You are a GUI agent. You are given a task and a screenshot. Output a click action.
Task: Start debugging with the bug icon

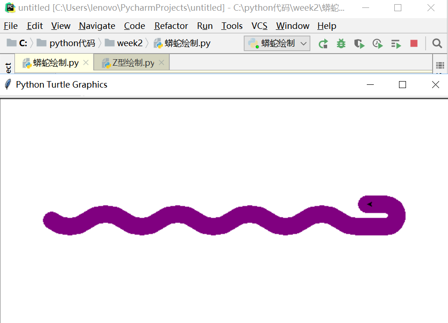click(x=341, y=44)
